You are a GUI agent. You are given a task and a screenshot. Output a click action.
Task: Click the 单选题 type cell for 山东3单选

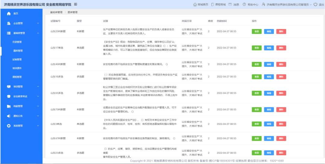tap(80, 124)
